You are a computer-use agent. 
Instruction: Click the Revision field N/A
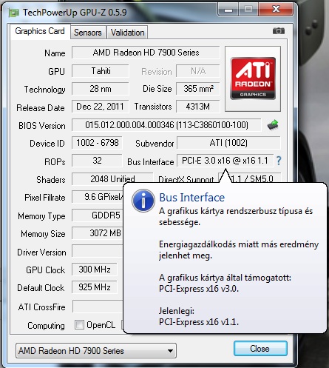click(x=198, y=71)
